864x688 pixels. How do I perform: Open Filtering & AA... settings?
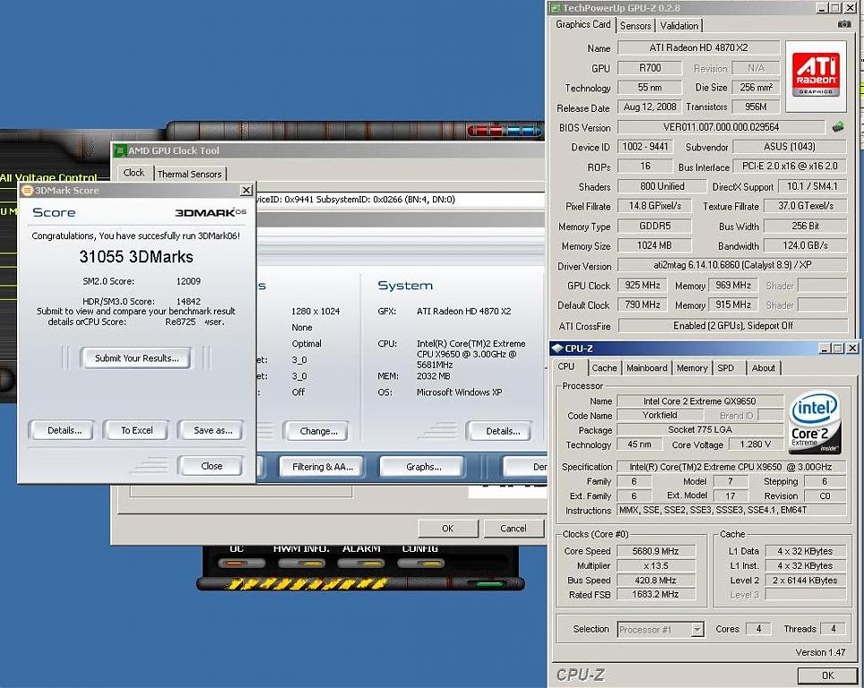[x=323, y=467]
